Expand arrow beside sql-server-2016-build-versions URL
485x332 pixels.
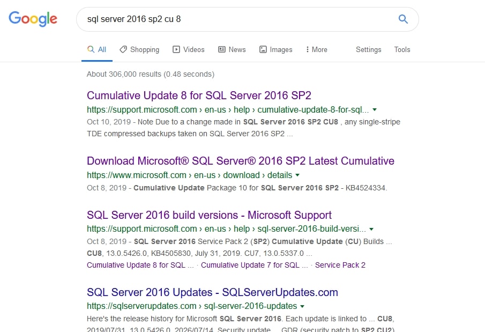[x=371, y=228]
